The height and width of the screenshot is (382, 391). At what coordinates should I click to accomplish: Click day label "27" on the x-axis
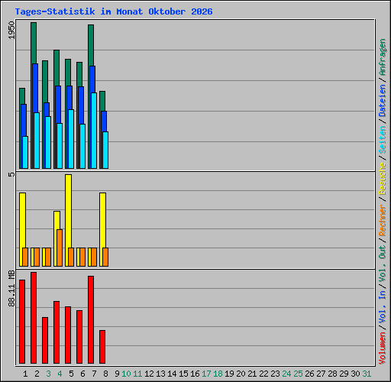pyautogui.click(x=321, y=374)
